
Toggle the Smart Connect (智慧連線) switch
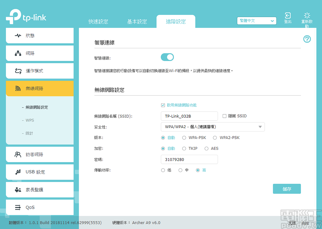click(167, 57)
